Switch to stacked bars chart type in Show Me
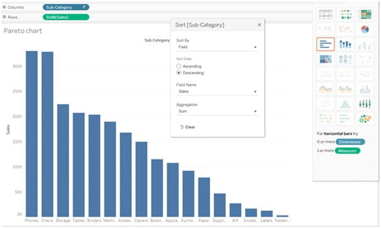381x228 pixels. 345,44
